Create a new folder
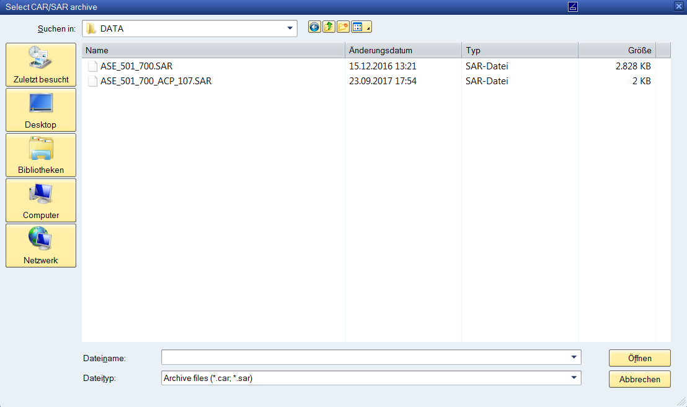Viewport: 687px width, 407px height. point(342,27)
